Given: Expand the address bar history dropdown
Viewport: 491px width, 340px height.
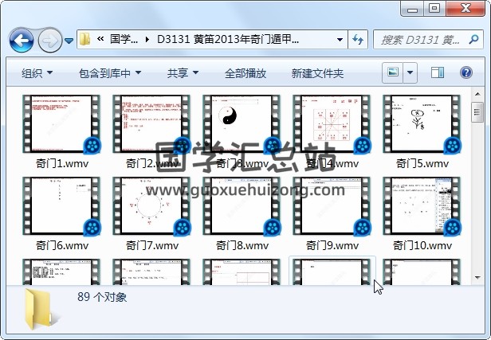Looking at the screenshot, I should 340,40.
